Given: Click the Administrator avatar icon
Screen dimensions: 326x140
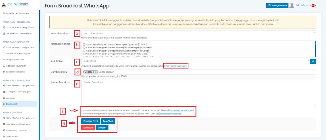Looking at the screenshot, I should pos(292,5).
